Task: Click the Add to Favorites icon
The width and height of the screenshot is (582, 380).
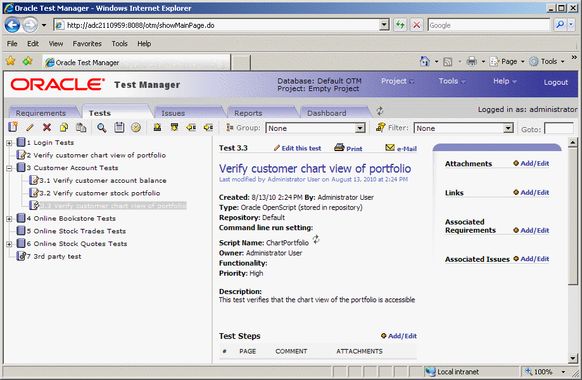Action: (x=27, y=61)
